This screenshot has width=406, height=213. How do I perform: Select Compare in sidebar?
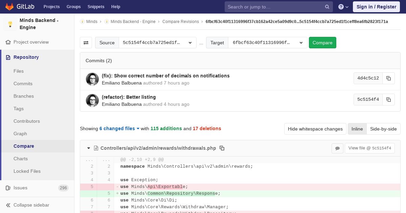click(24, 146)
